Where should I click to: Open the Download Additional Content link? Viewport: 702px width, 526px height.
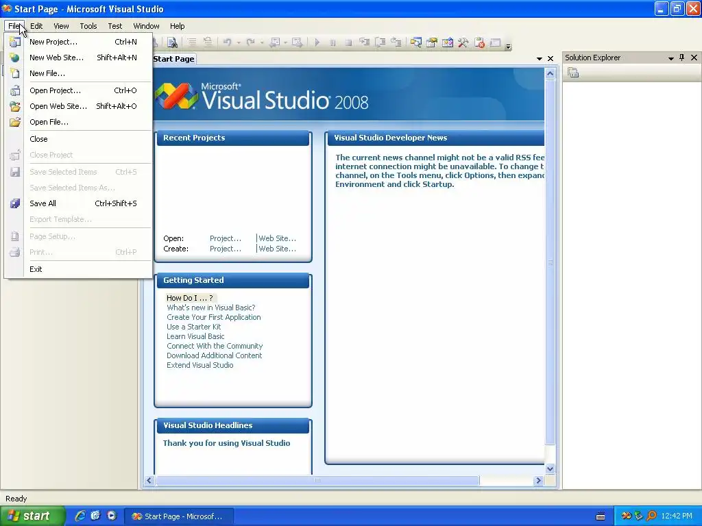click(215, 355)
